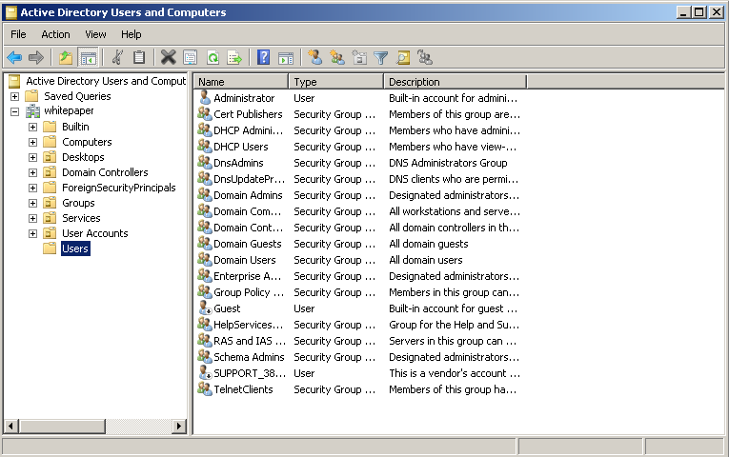Screen dimensions: 729x457
Task: Expand the Saved Queries tree node
Action: click(14, 96)
